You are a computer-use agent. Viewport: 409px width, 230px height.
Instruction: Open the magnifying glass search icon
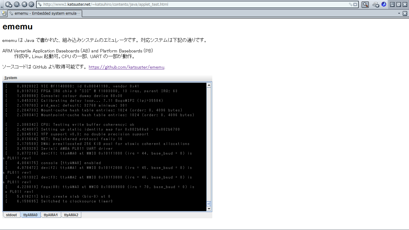pyautogui.click(x=365, y=4)
